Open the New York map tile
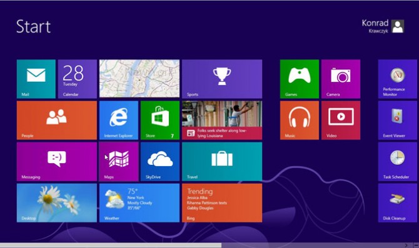Image resolution: width=419 pixels, height=248 pixels. click(x=139, y=79)
